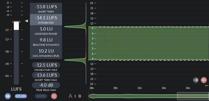Switch to comparison slot A
The image size is (209, 101).
click(71, 96)
